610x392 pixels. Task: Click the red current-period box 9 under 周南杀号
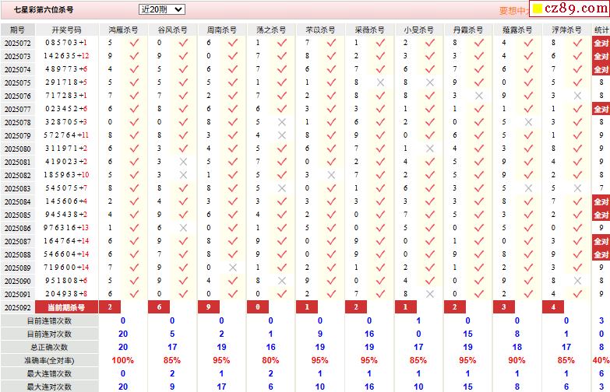(209, 307)
